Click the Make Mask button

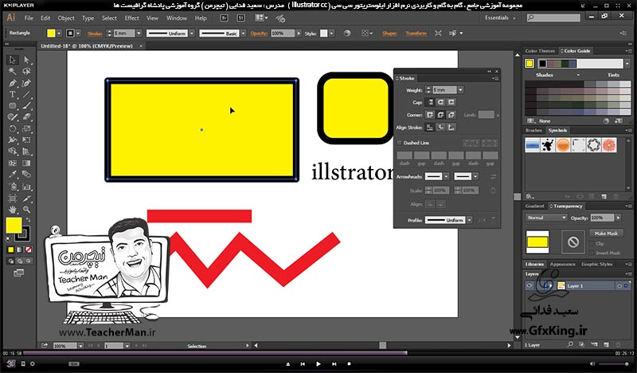pos(606,234)
